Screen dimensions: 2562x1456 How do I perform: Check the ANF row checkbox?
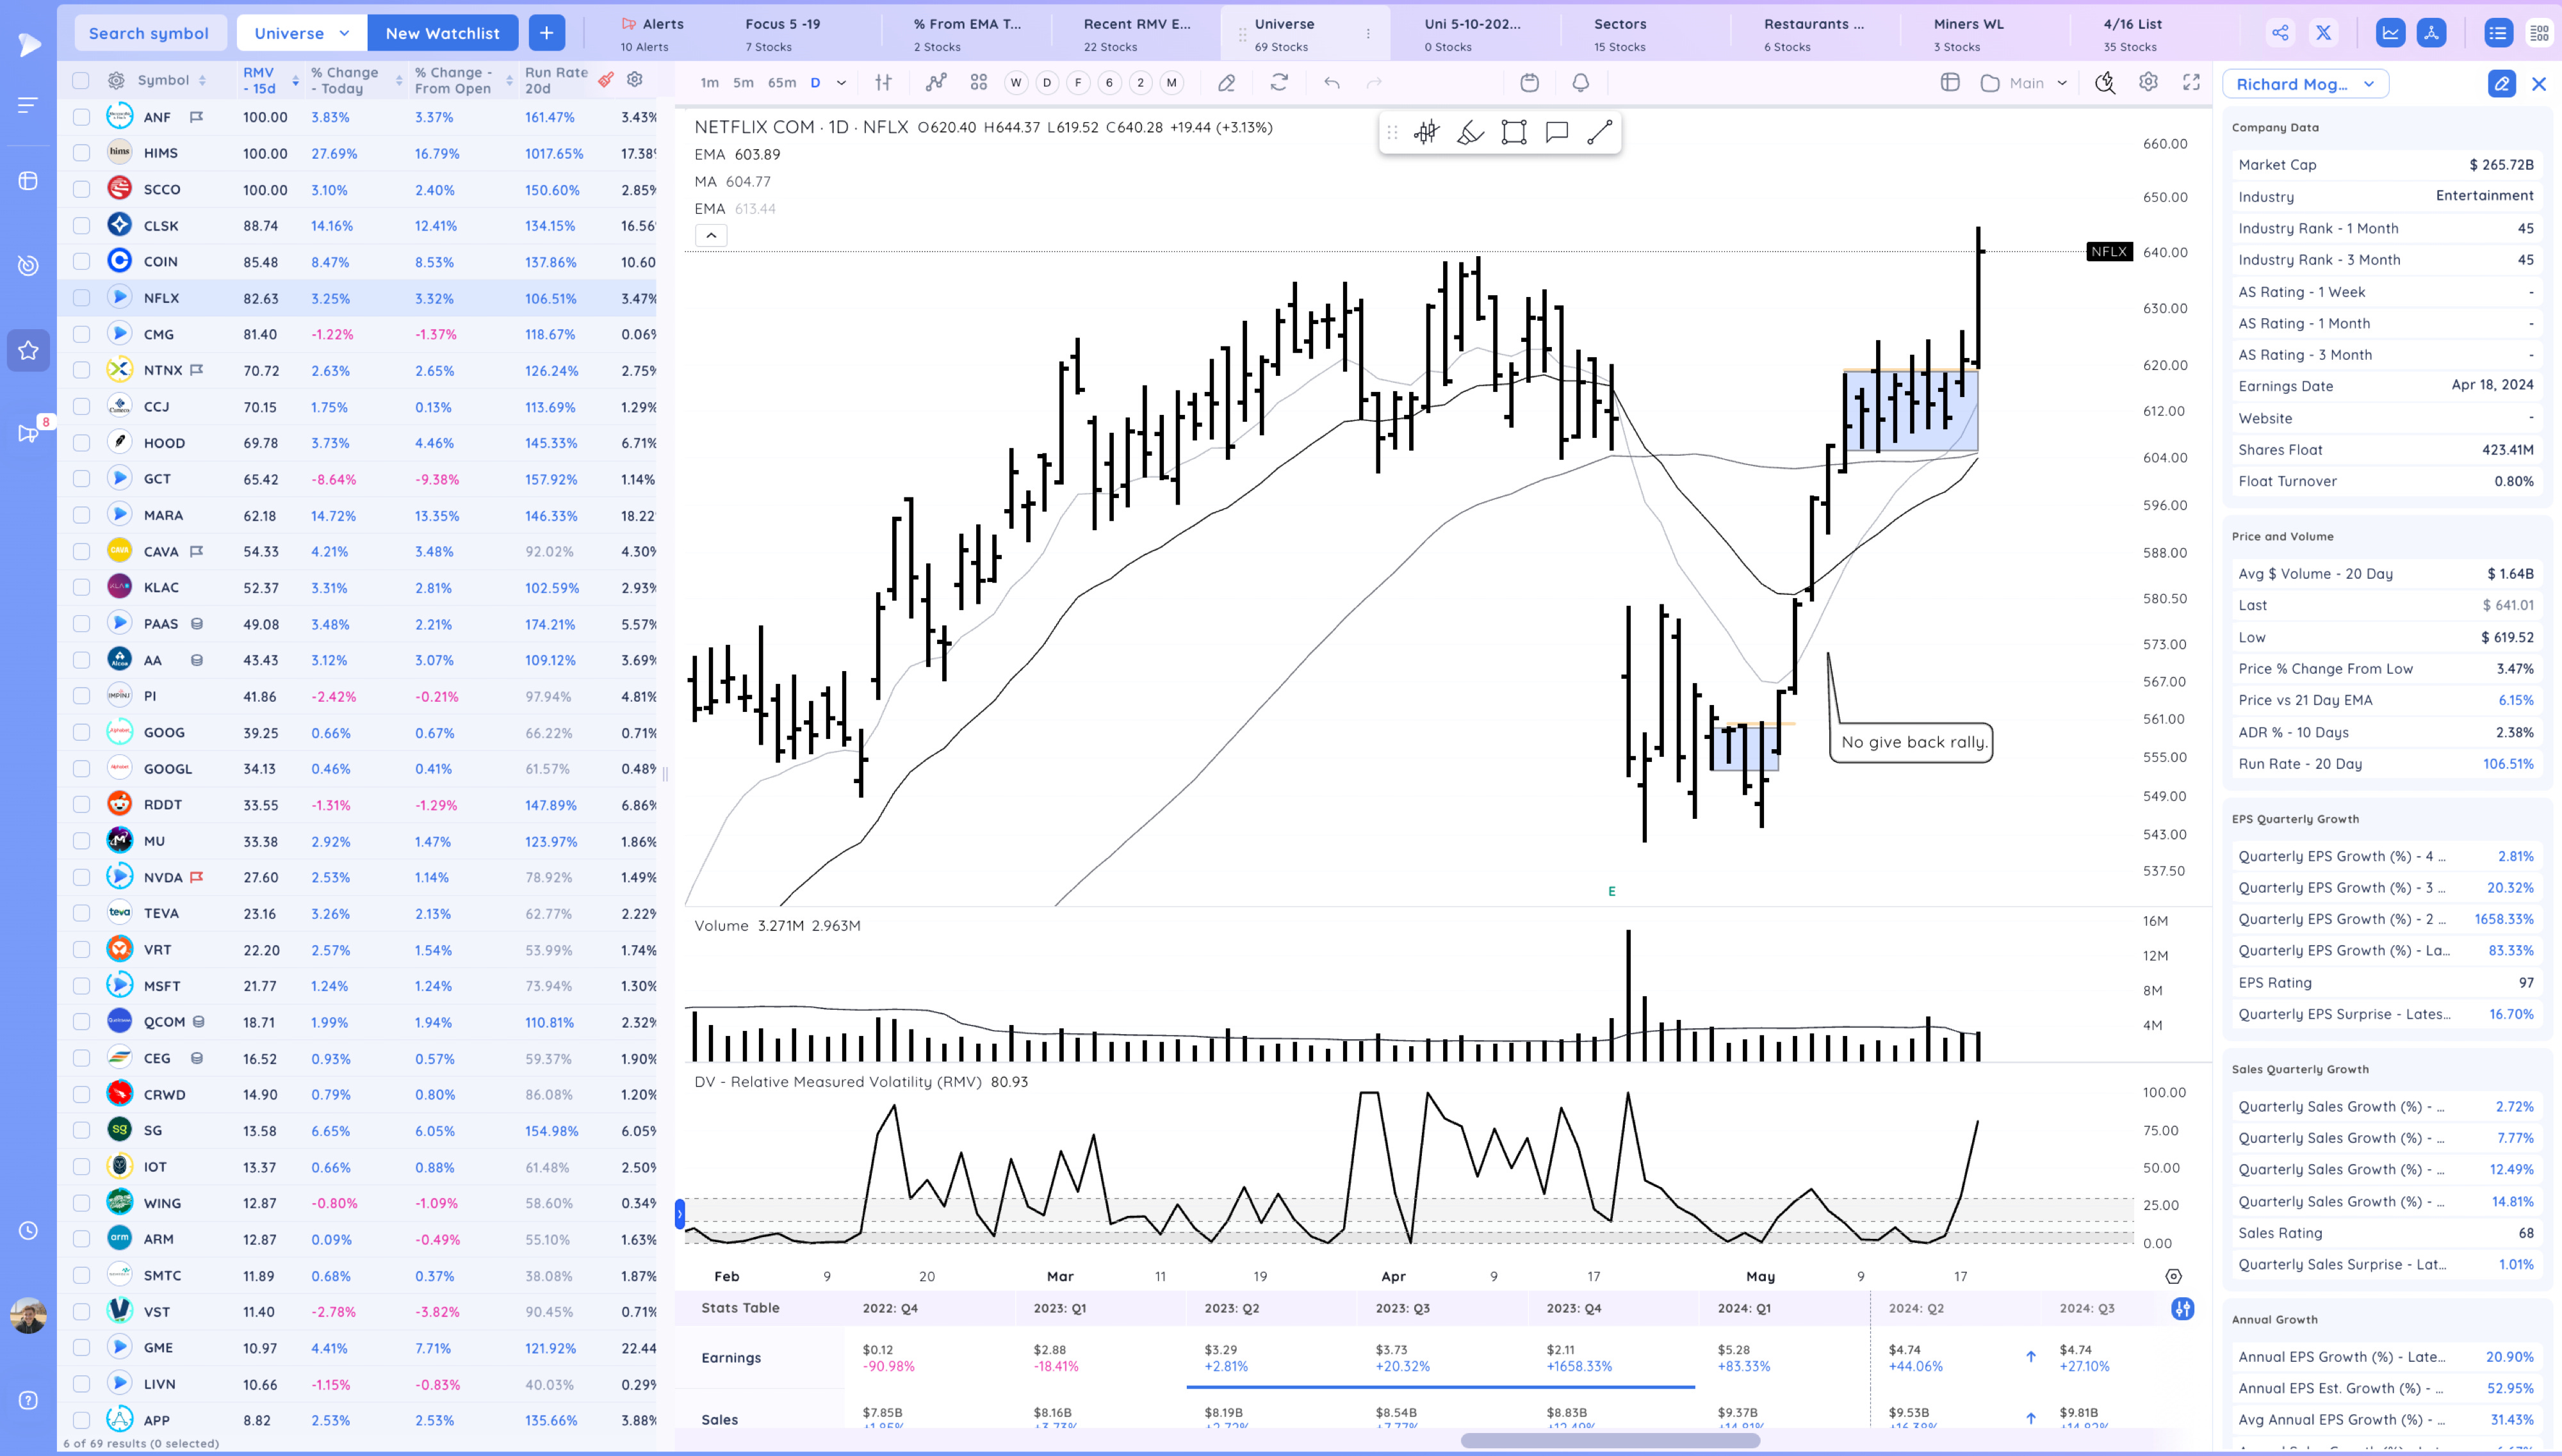[81, 117]
